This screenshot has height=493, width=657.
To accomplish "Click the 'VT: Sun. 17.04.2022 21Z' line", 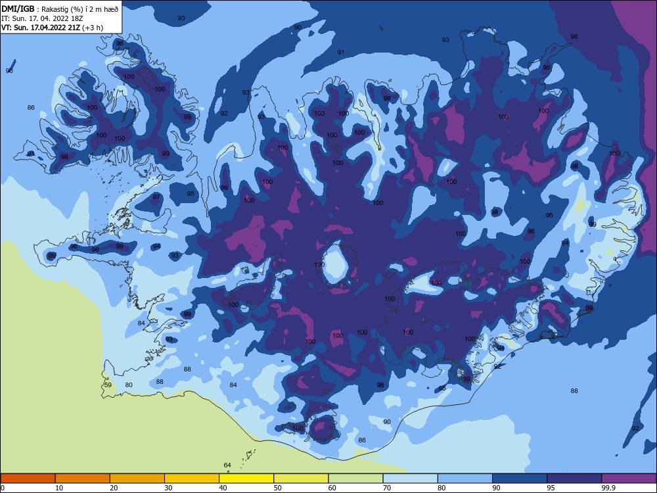I will coord(41,28).
